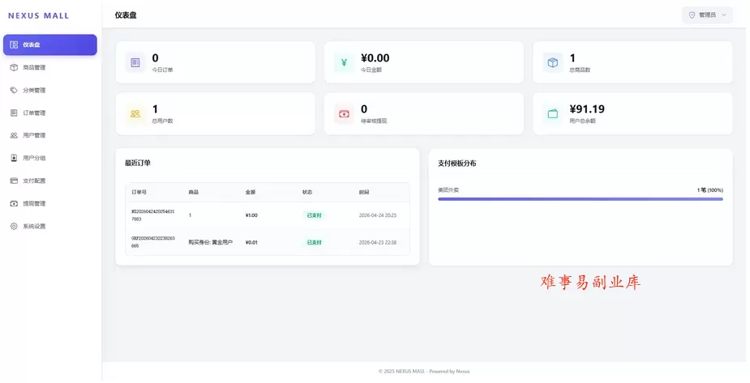The width and height of the screenshot is (750, 383).
Task: Click the © 2025 NEXUS MALL footer text
Action: click(424, 371)
